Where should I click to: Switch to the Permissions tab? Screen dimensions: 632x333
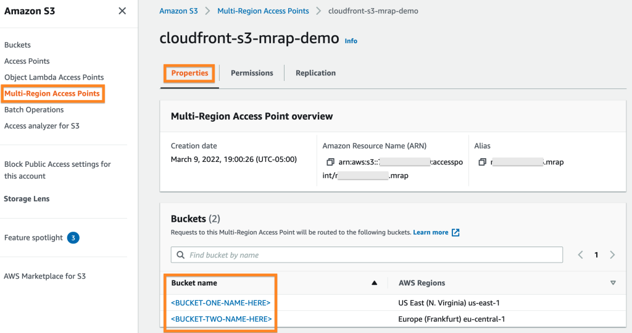coord(252,73)
